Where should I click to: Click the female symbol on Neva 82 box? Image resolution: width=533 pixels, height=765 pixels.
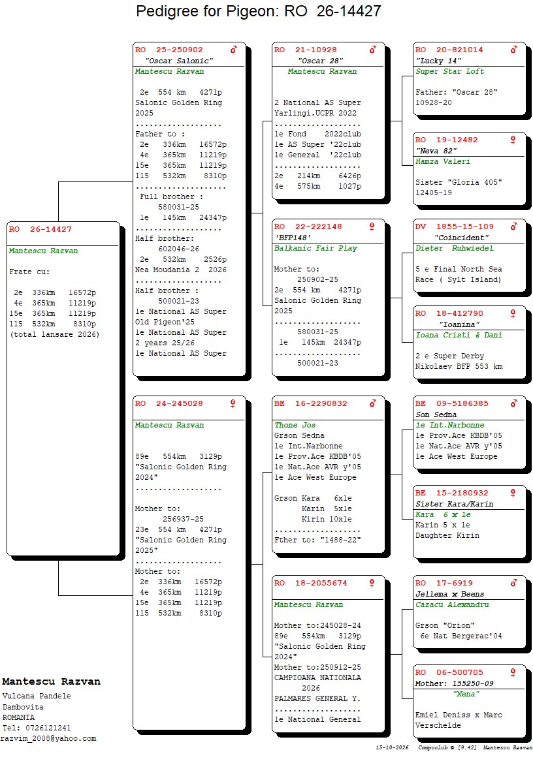513,140
